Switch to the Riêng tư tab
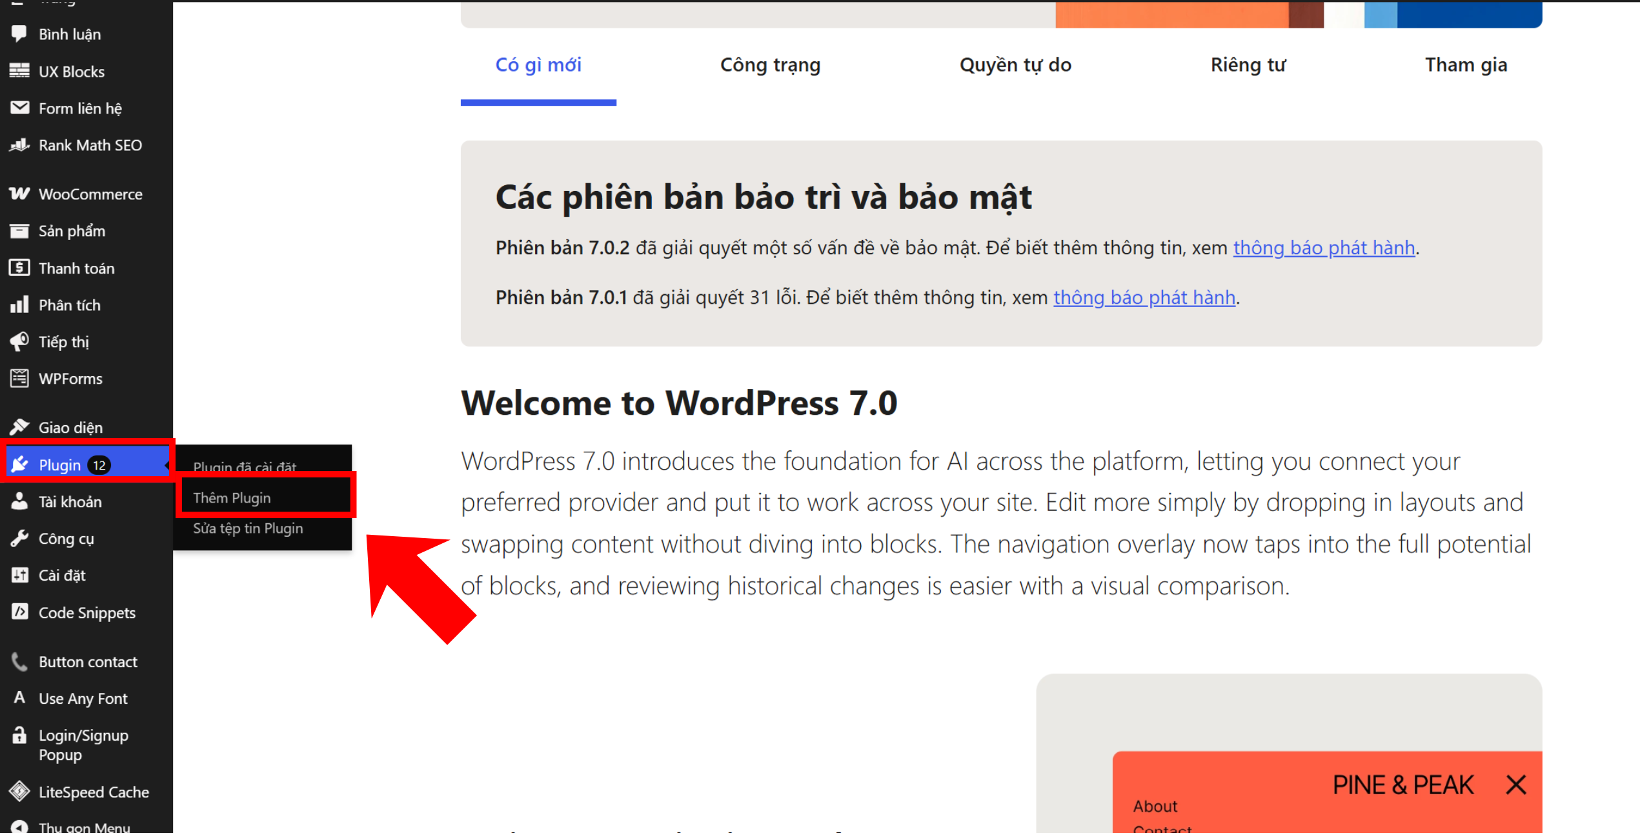 point(1248,65)
